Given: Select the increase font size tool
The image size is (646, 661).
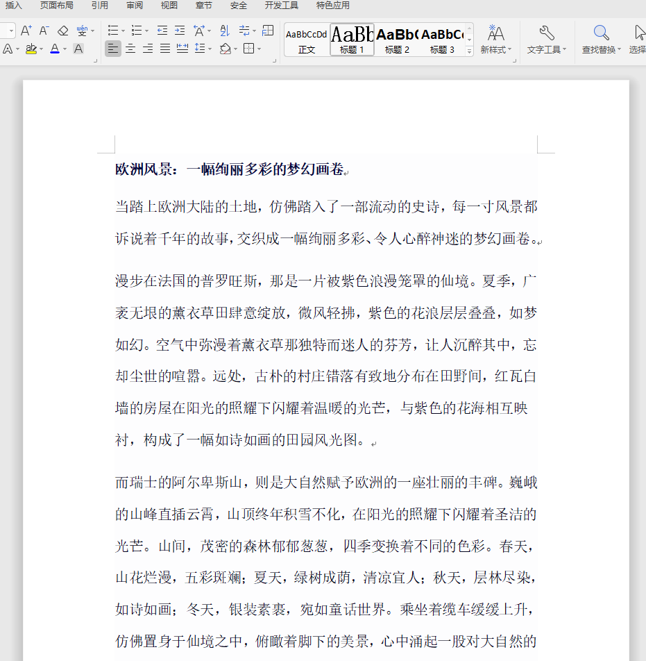Looking at the screenshot, I should point(25,31).
